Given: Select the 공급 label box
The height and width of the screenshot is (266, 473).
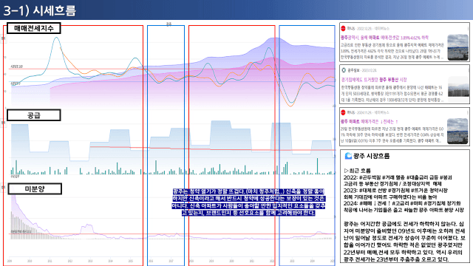Looking at the screenshot, I should (34, 115).
